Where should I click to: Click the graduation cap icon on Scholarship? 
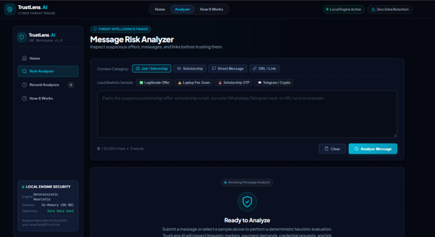click(179, 69)
